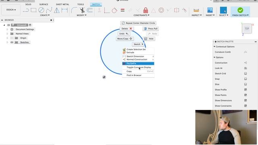
Task: Select the Fillet tool
Action: [74, 10]
